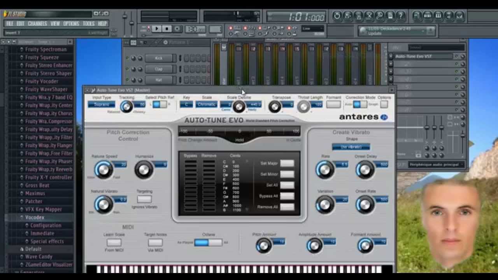The width and height of the screenshot is (498, 280).
Task: Open the help question-mark icon in the top toolbar
Action: (400, 16)
